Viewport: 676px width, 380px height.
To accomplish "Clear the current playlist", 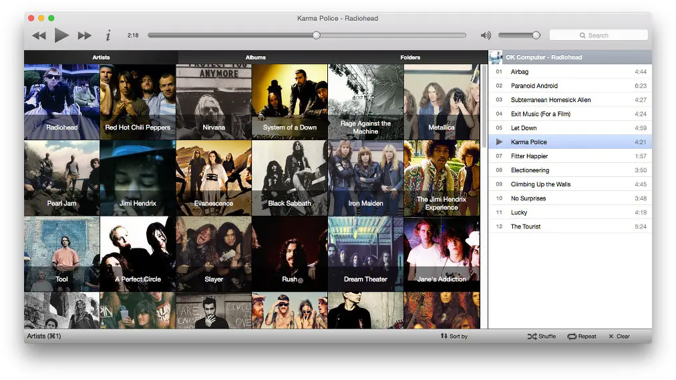I will 619,336.
